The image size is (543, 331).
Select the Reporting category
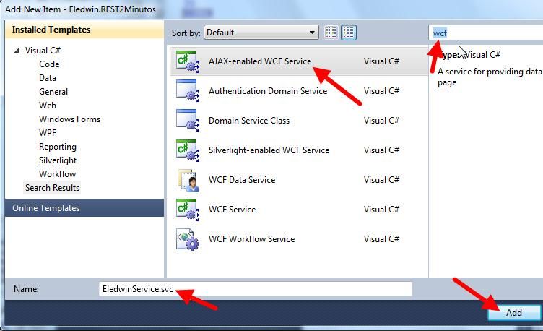[58, 147]
